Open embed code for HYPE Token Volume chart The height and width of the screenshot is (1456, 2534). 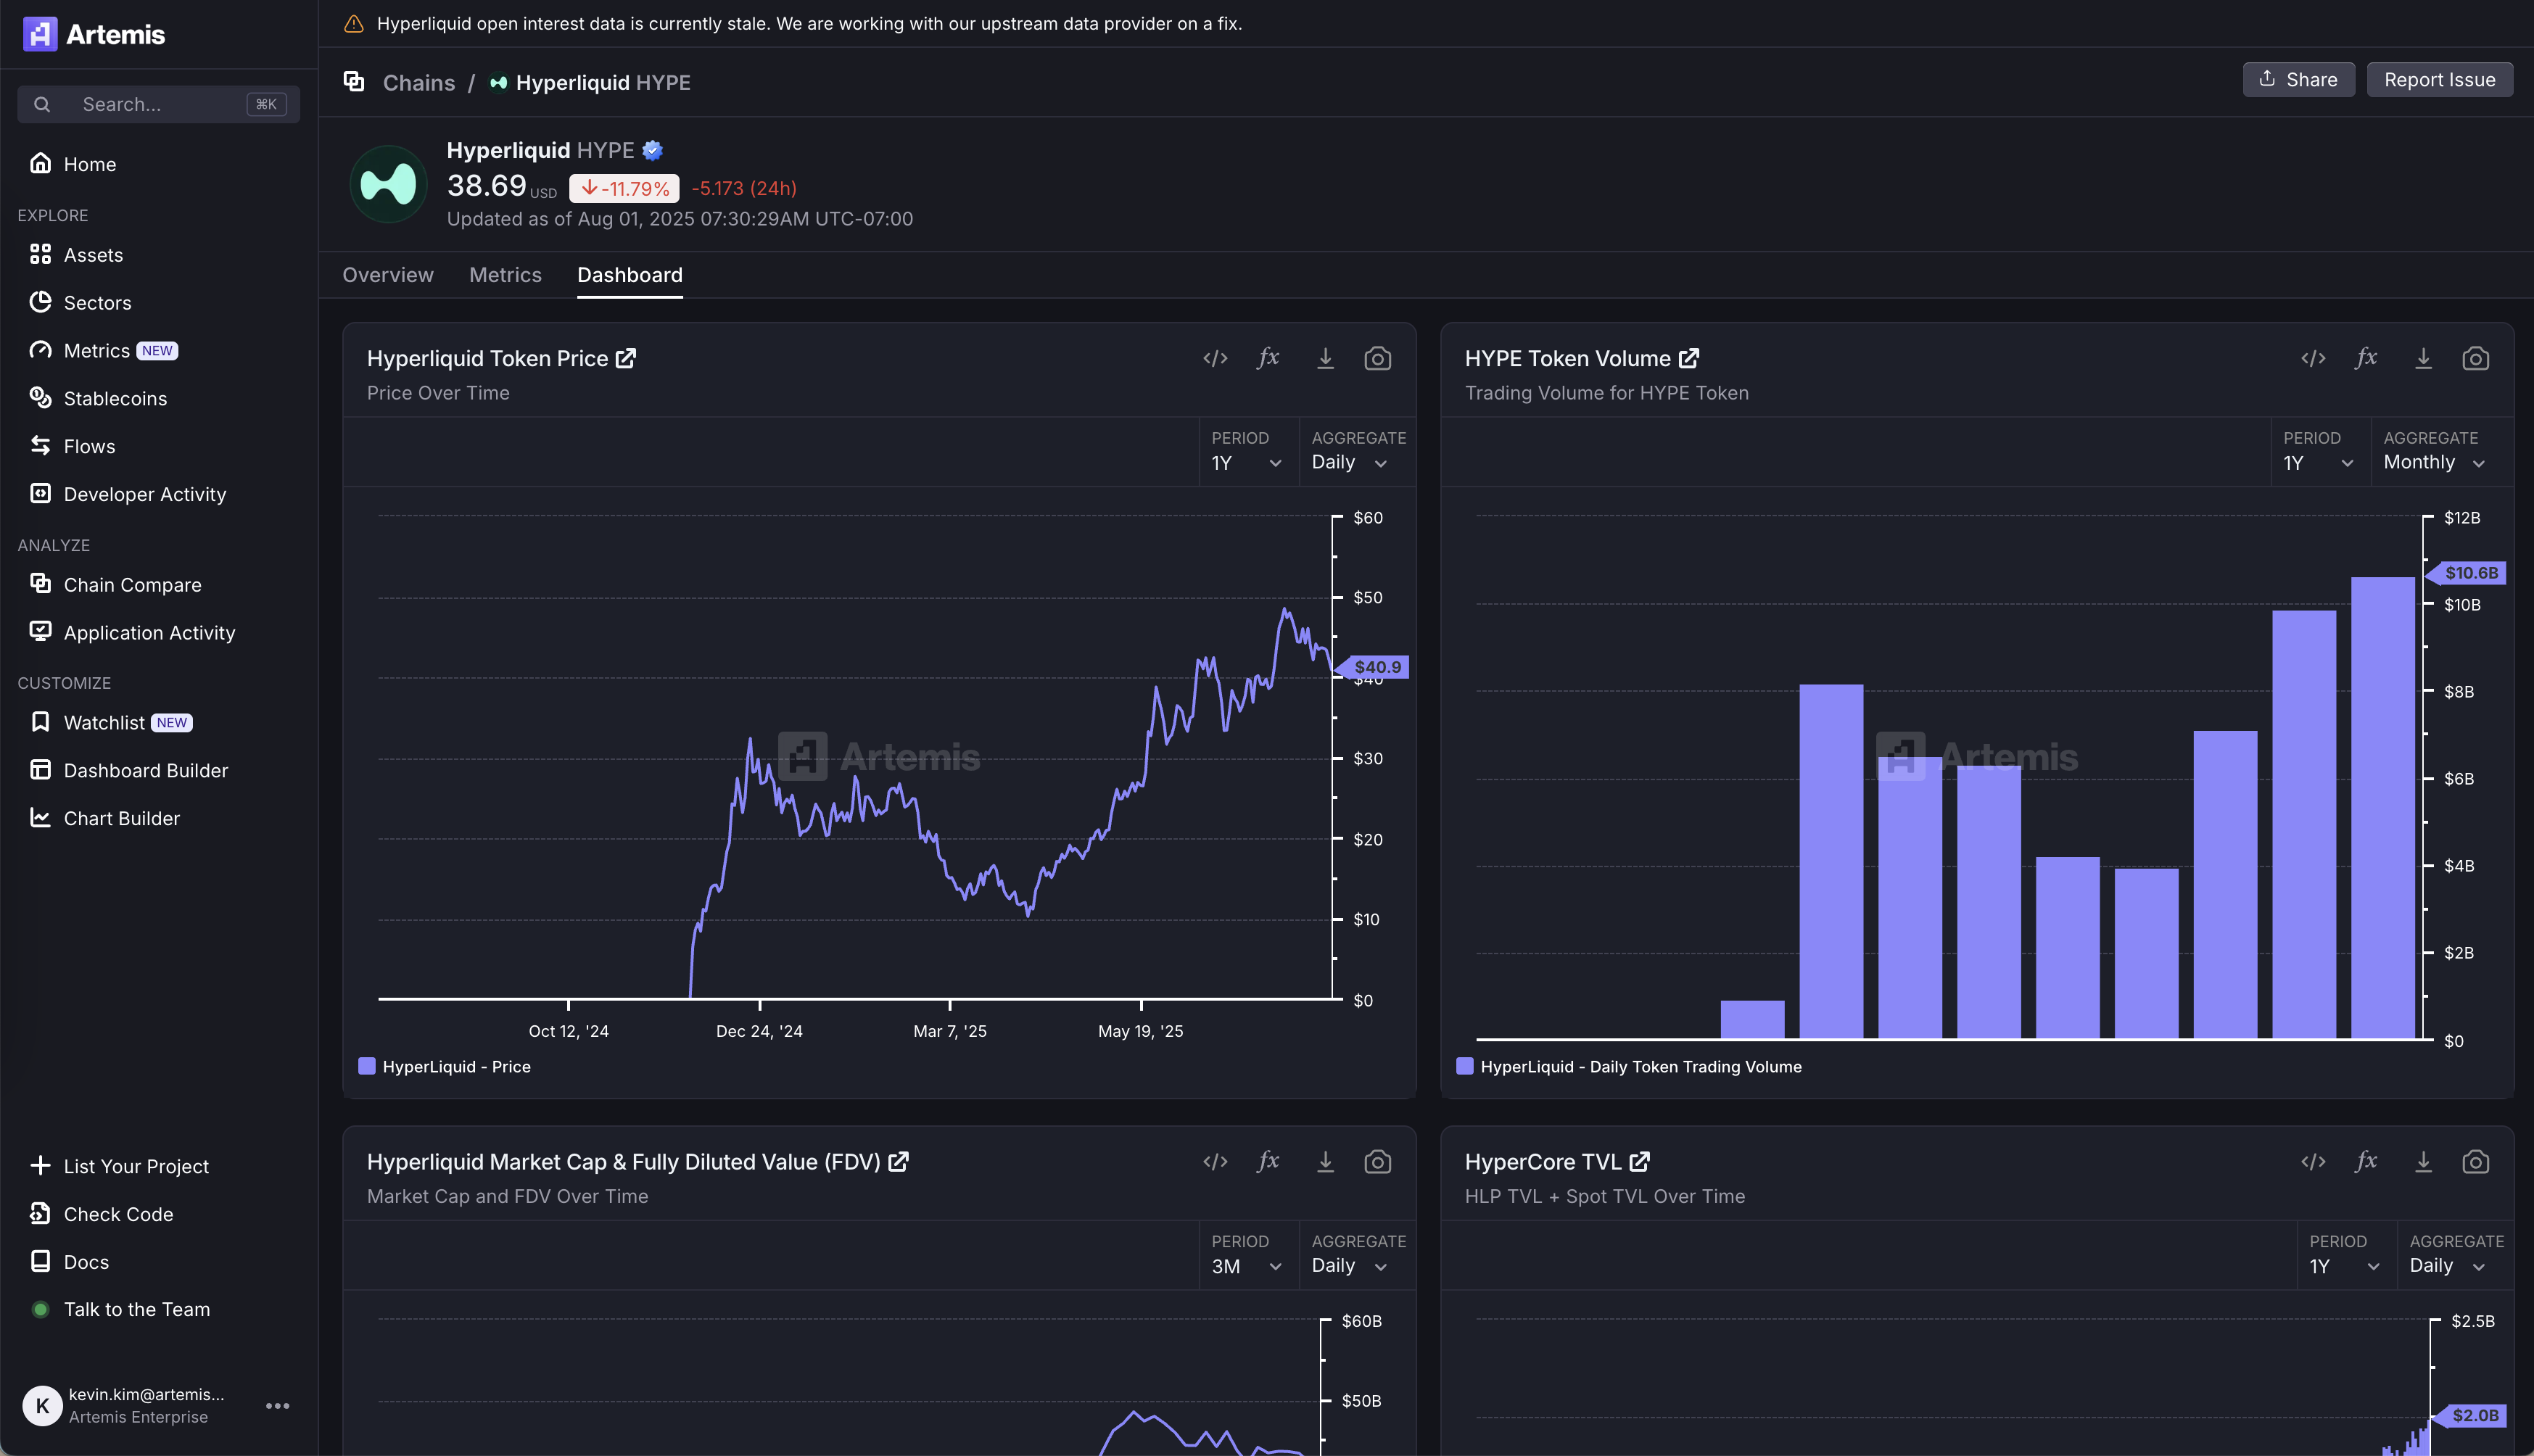[2313, 358]
